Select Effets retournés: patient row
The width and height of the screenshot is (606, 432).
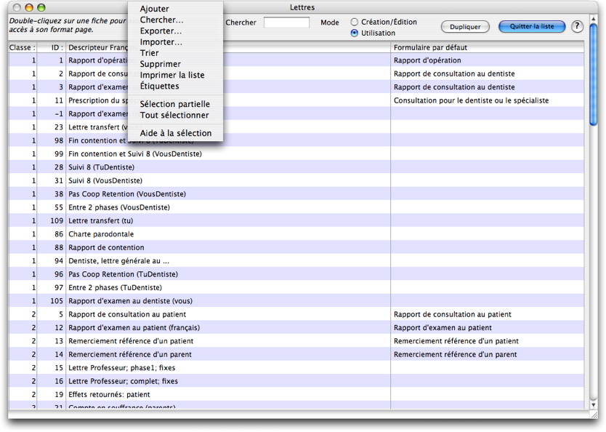pos(296,394)
